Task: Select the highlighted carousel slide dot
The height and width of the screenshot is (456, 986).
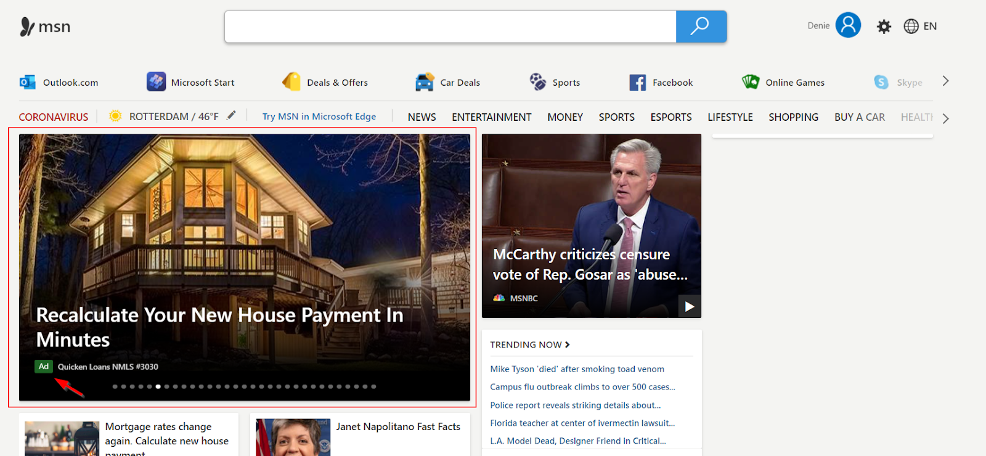Action: coord(158,386)
